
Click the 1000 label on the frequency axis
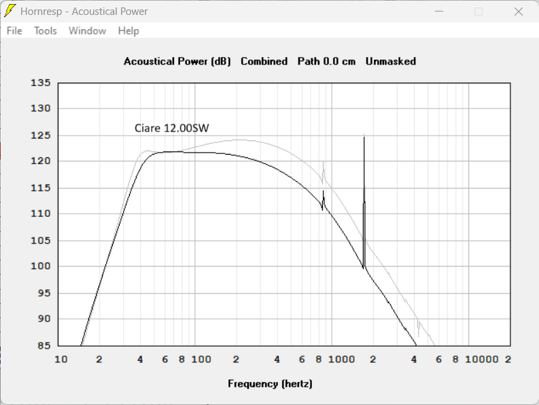(x=341, y=360)
